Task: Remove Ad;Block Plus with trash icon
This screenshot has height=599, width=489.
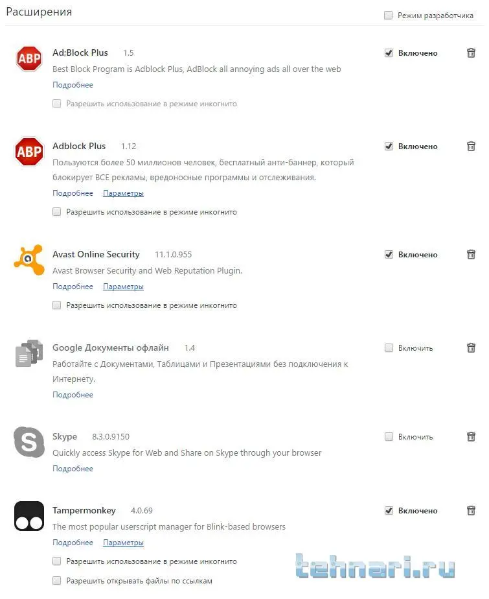Action: click(x=471, y=53)
